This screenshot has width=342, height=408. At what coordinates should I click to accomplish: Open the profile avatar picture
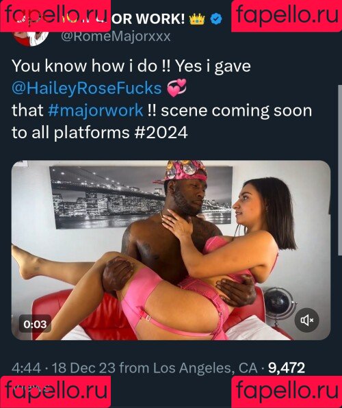point(31,38)
